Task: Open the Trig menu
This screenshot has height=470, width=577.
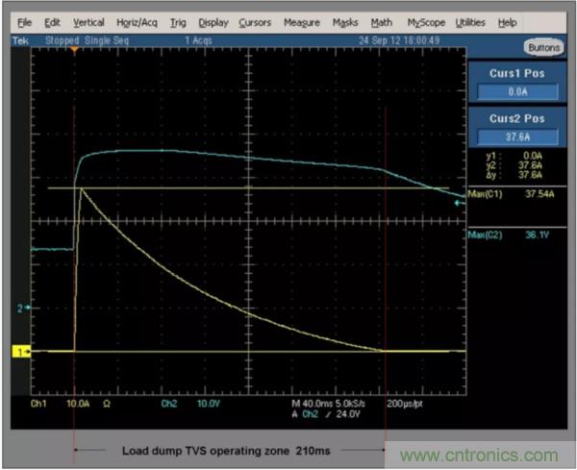Action: coord(177,22)
